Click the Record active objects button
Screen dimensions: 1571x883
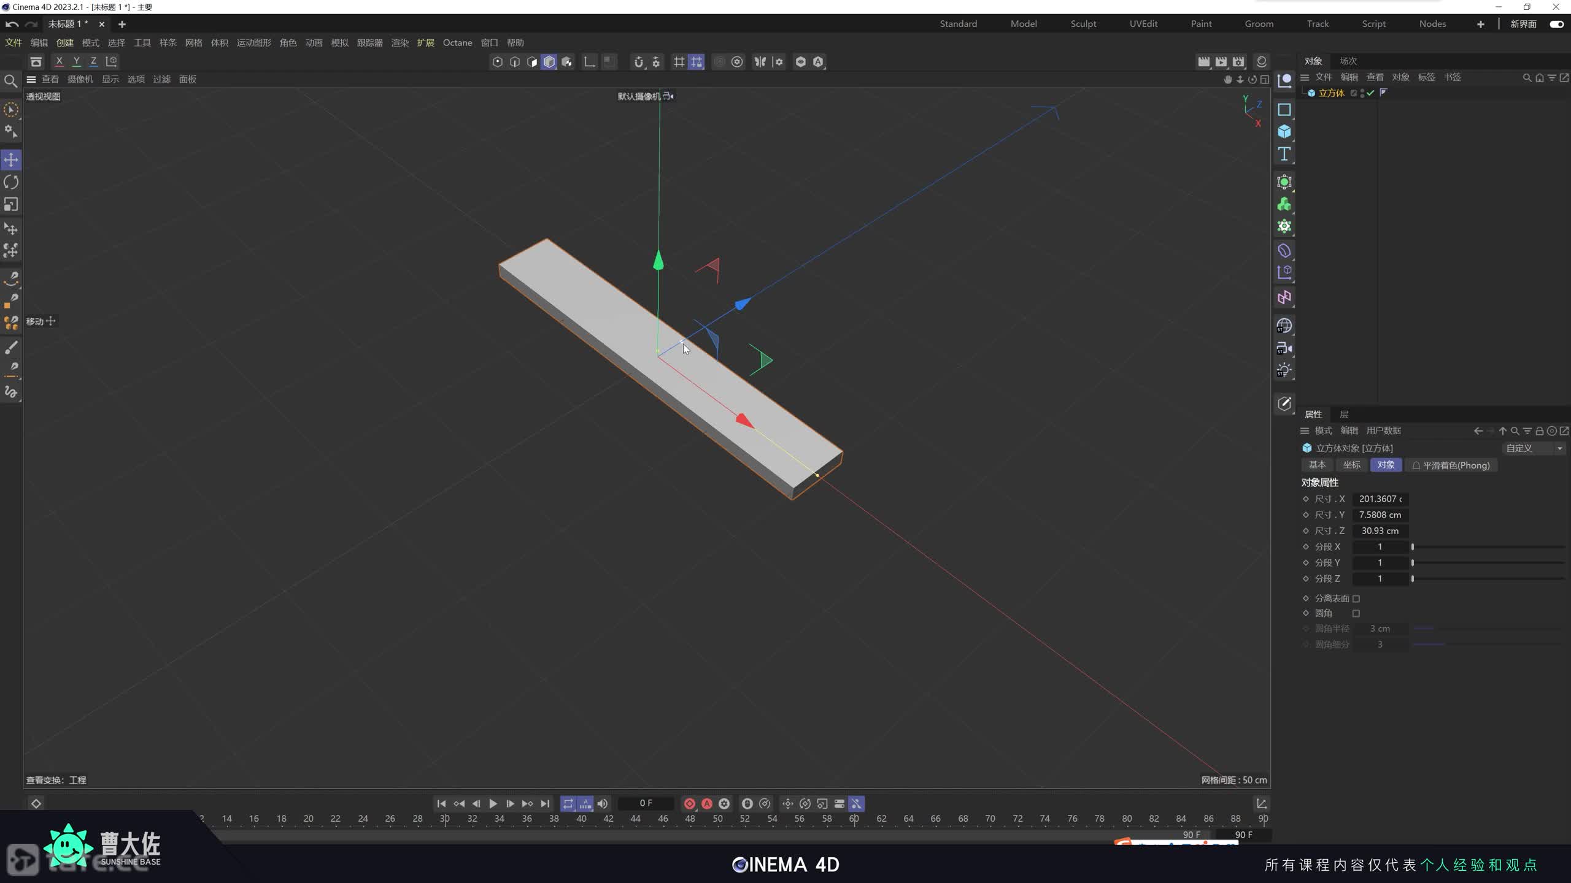(x=689, y=803)
